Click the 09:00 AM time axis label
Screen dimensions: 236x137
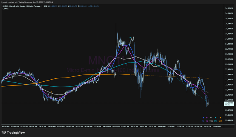coord(125,126)
